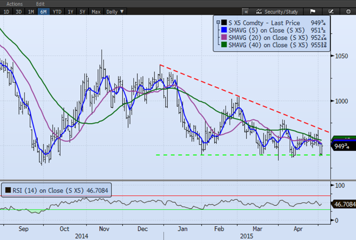Switch to the 1Y time range
Screen dimensions: 356x240
(x=71, y=11)
